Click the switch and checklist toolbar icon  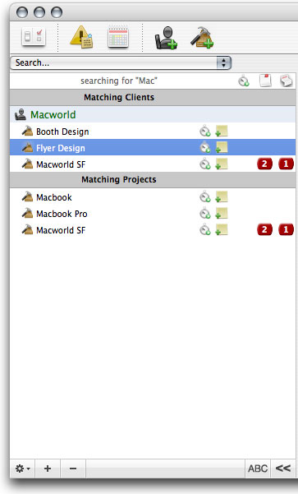(x=34, y=37)
